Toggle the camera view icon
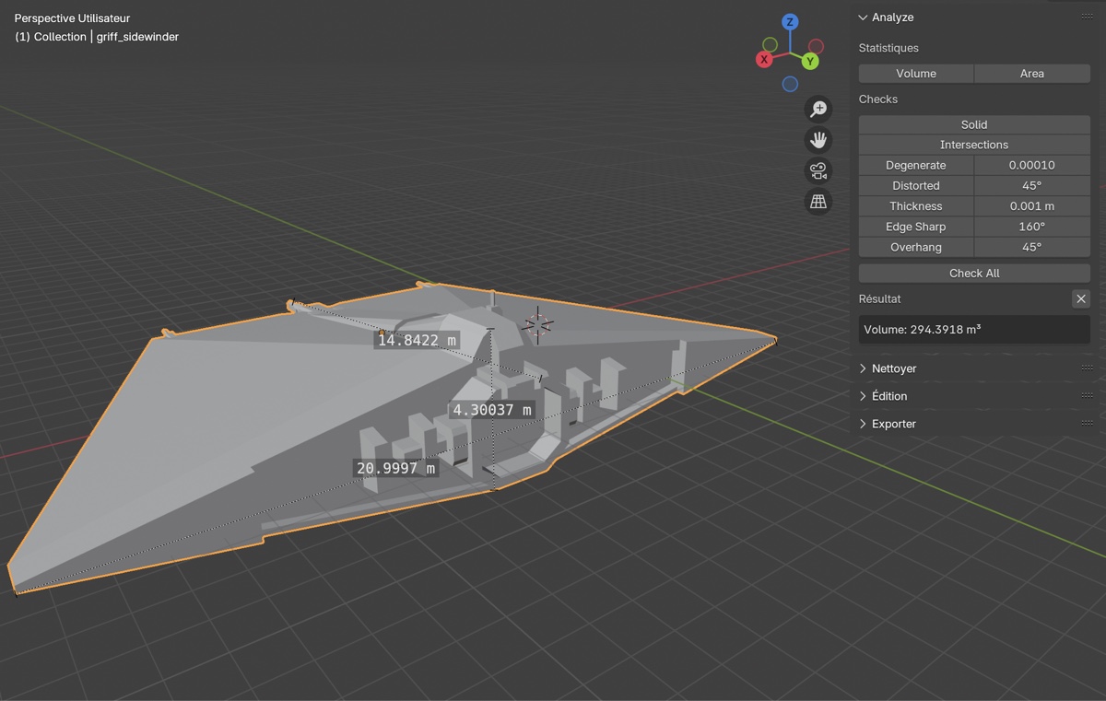 click(818, 170)
